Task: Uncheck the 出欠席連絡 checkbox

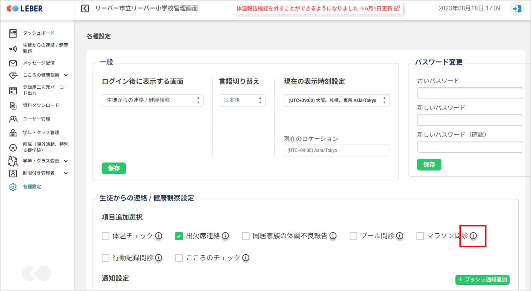Action: tap(179, 236)
